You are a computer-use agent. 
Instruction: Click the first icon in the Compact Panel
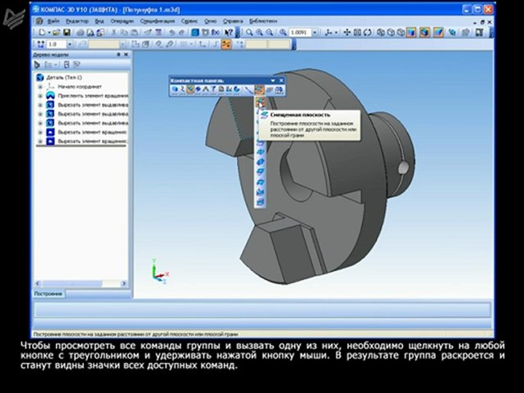[175, 90]
